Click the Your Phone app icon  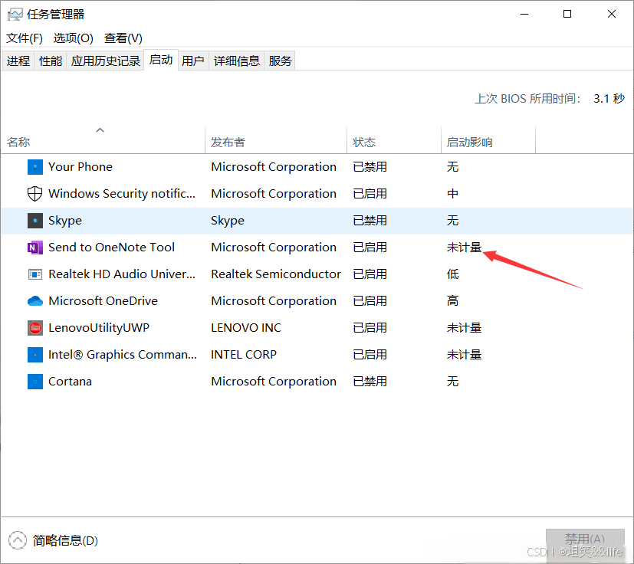pyautogui.click(x=35, y=167)
